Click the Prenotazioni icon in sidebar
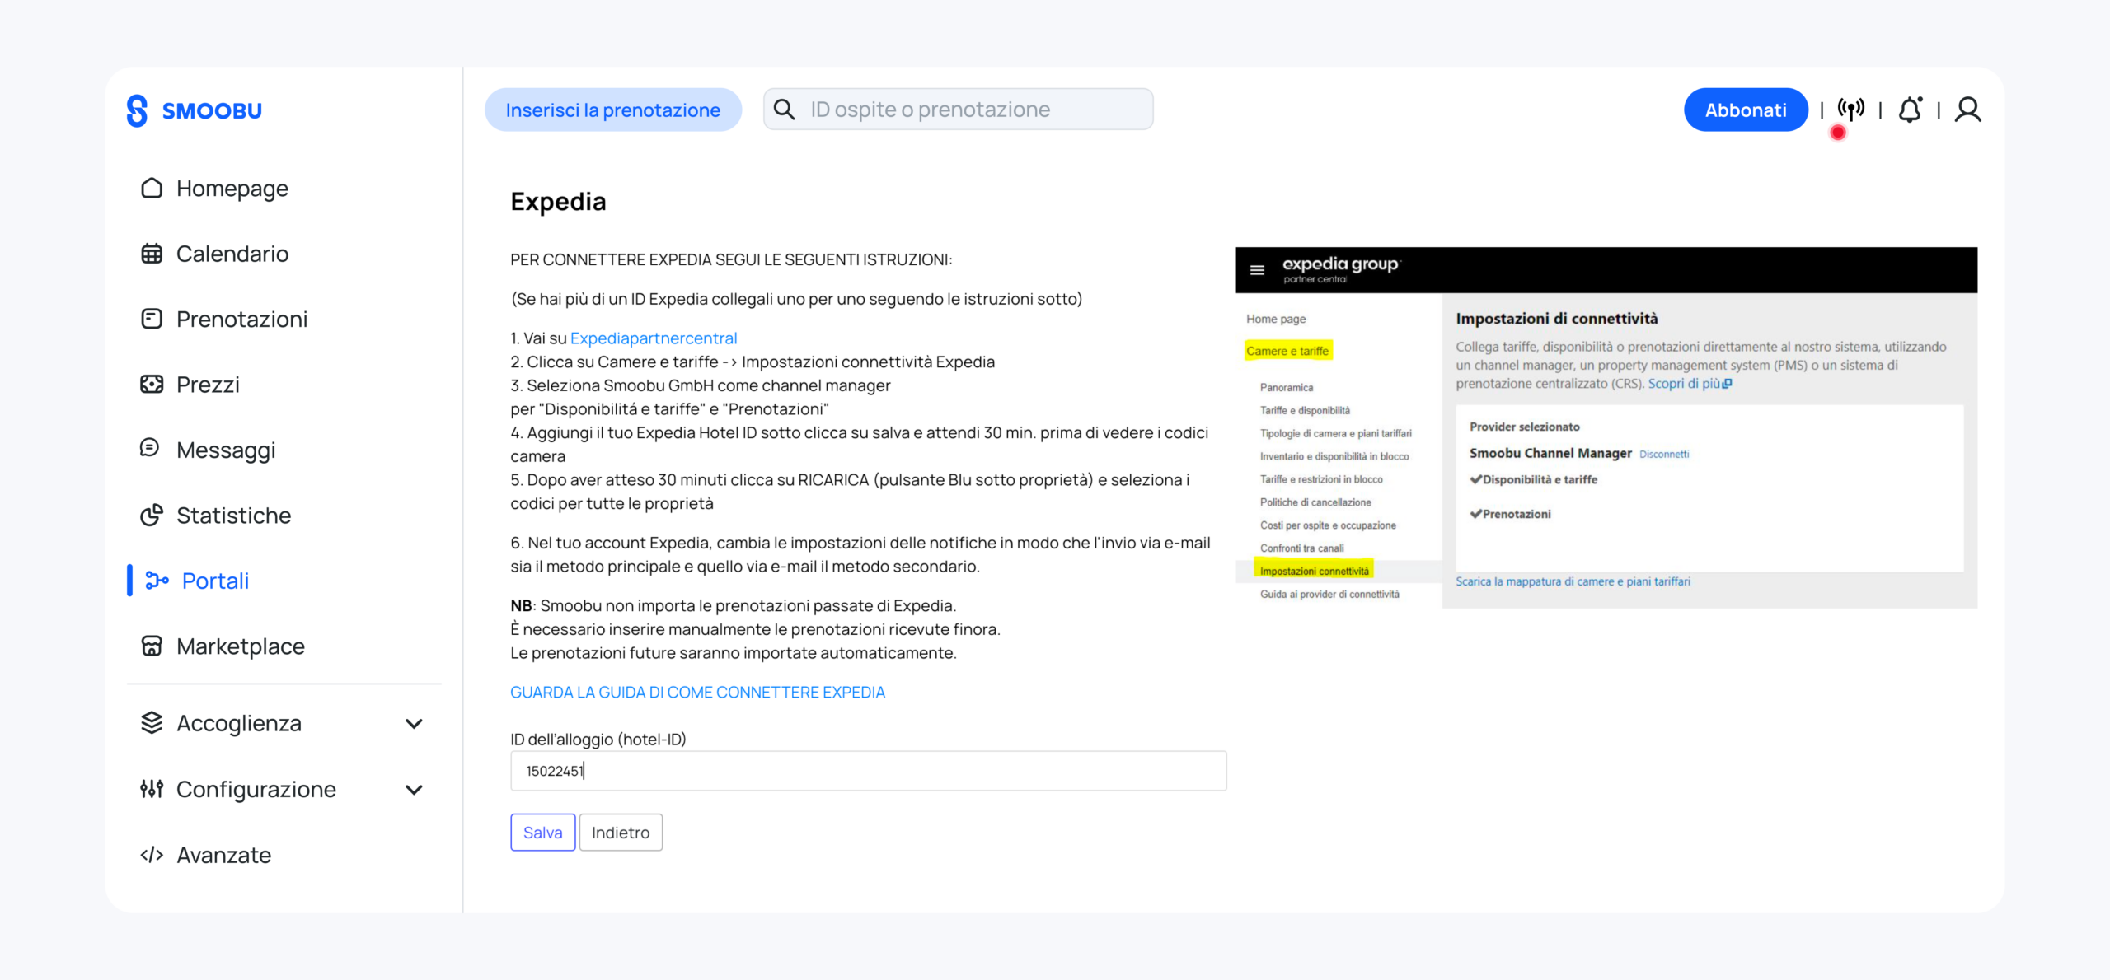This screenshot has height=980, width=2110. tap(152, 319)
